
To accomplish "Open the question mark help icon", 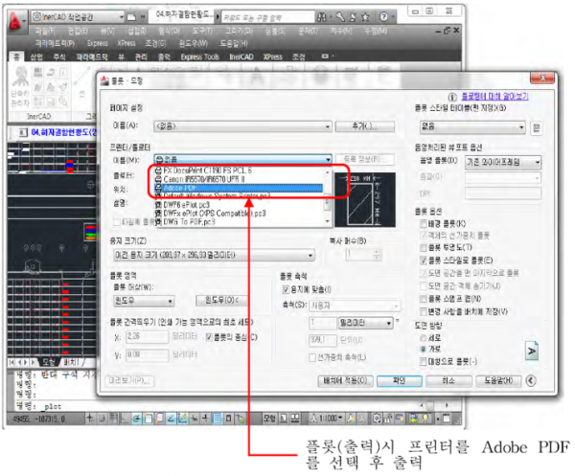I will [x=384, y=17].
